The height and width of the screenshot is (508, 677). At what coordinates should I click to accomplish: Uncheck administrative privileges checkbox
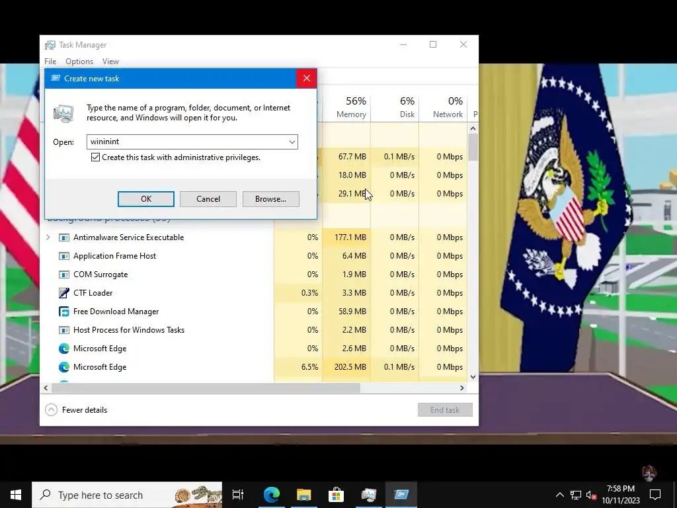tap(95, 157)
